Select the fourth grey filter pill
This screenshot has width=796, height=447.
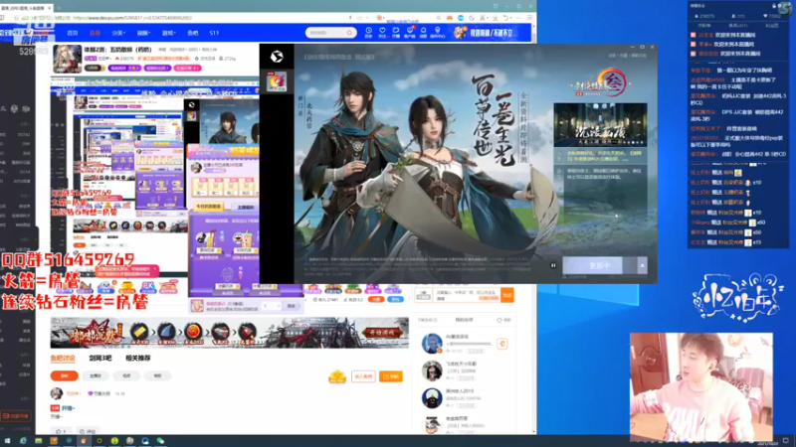point(157,376)
